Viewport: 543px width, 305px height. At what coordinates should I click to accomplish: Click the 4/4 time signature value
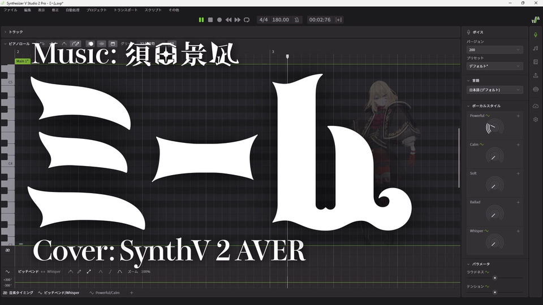pos(264,20)
